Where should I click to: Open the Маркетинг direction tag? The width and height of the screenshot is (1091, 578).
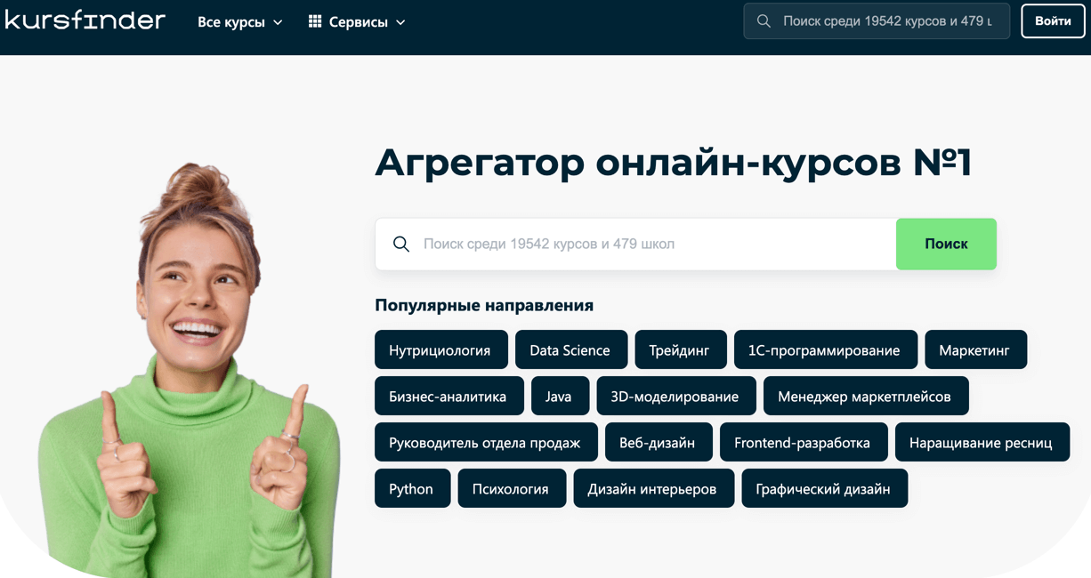pyautogui.click(x=974, y=350)
